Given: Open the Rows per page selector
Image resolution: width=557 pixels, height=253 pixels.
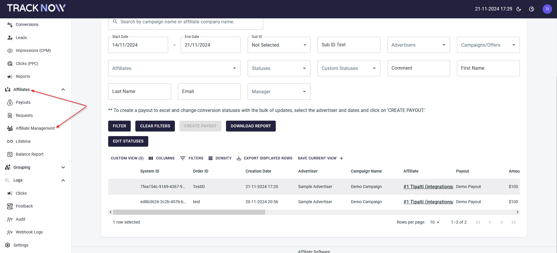Looking at the screenshot, I should point(434,222).
